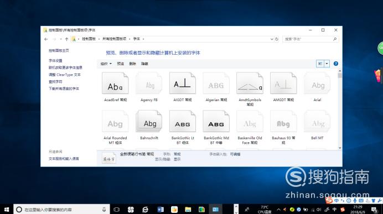Select the AMGDT 常规 font
383x214 pixels.
point(283,87)
